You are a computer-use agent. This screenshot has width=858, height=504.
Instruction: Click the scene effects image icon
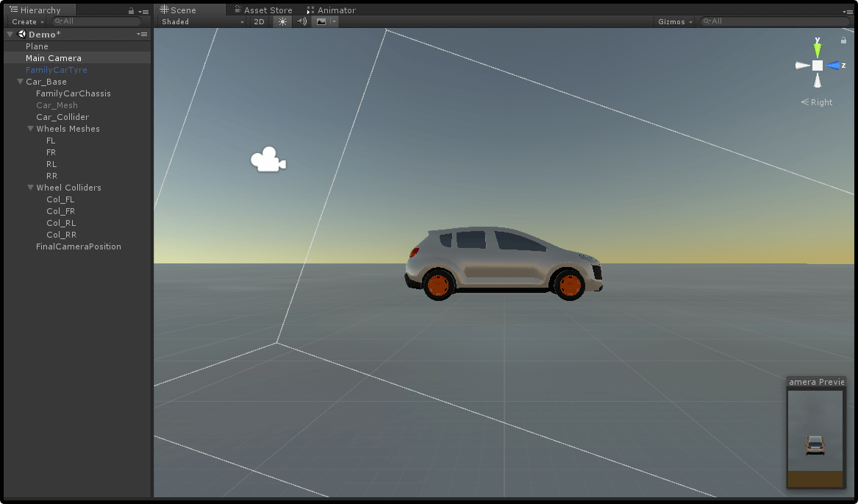click(x=321, y=22)
